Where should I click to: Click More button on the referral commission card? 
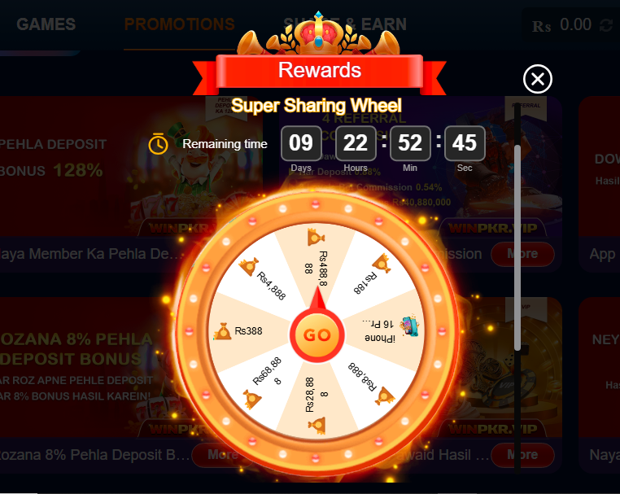pyautogui.click(x=522, y=254)
